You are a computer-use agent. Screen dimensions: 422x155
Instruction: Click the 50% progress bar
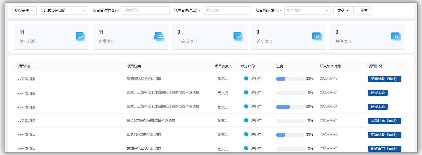[290, 107]
